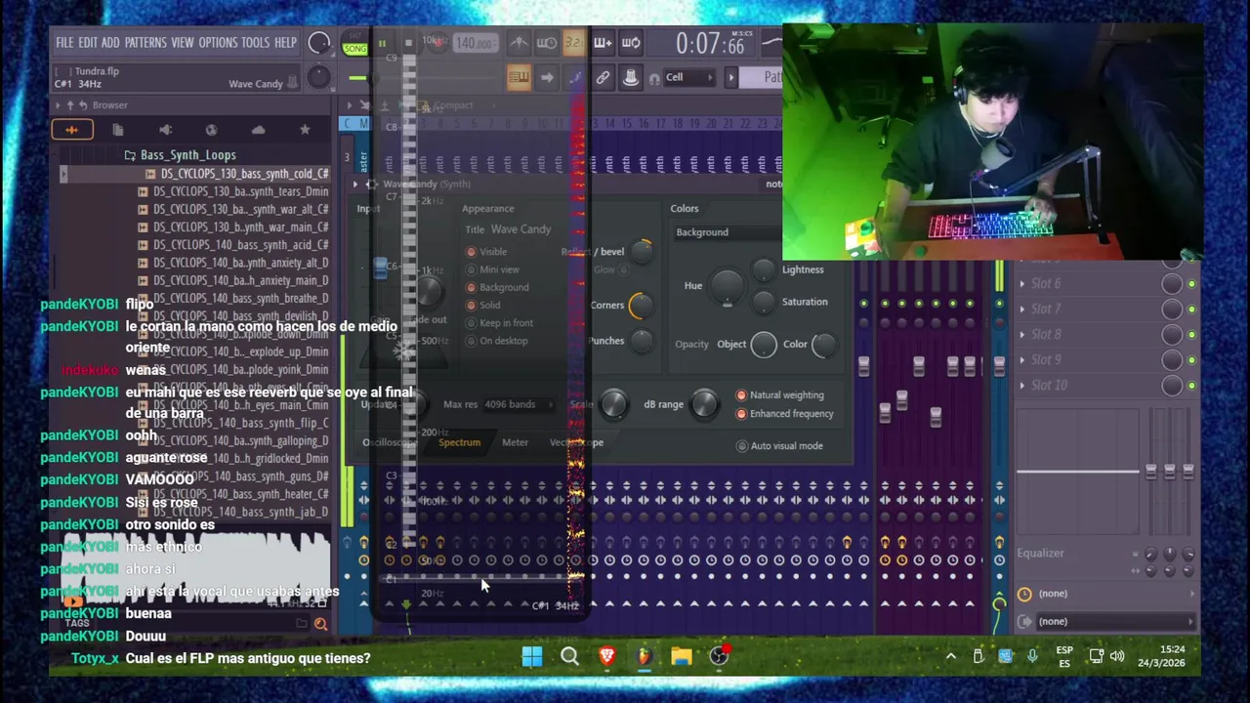Open Brave browser from the taskbar
The height and width of the screenshot is (703, 1250).
pos(606,657)
